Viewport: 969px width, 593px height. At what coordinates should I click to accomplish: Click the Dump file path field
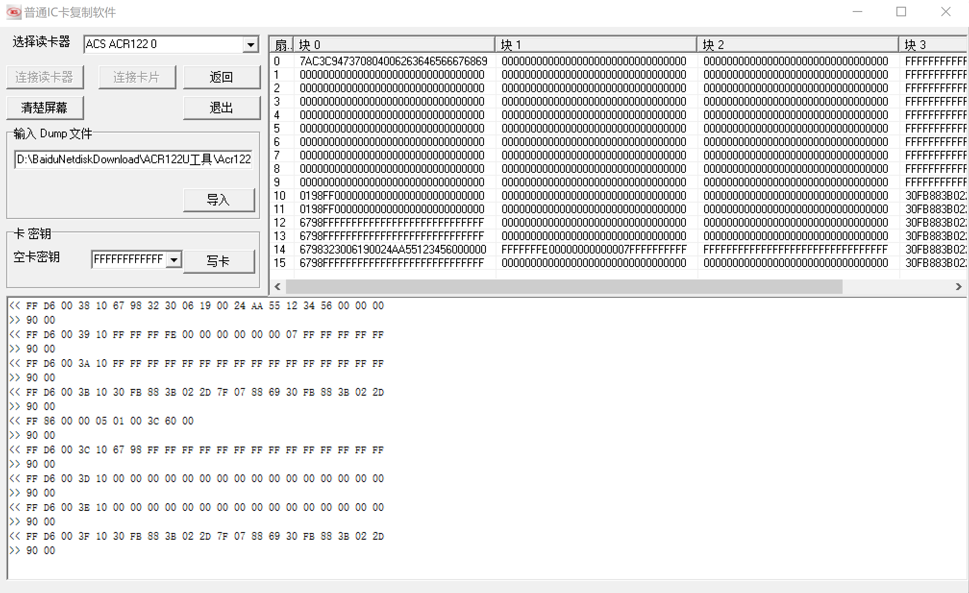pyautogui.click(x=133, y=159)
